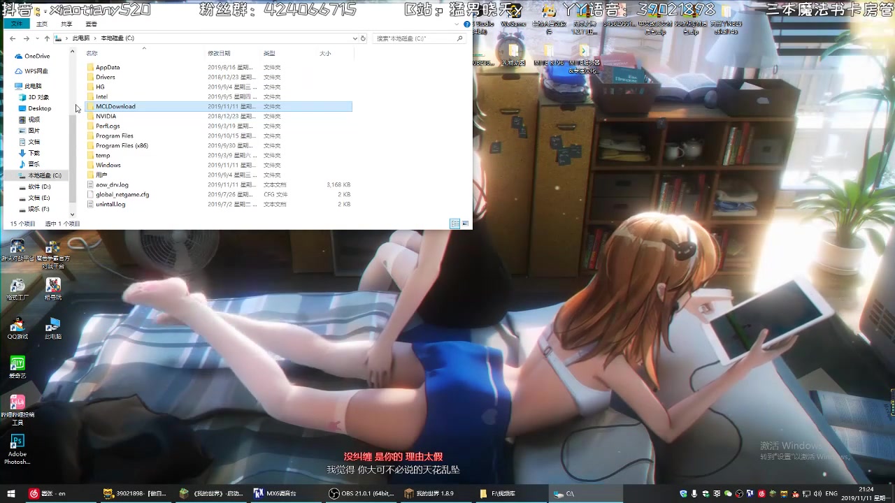Refresh the current folder view

(x=363, y=38)
